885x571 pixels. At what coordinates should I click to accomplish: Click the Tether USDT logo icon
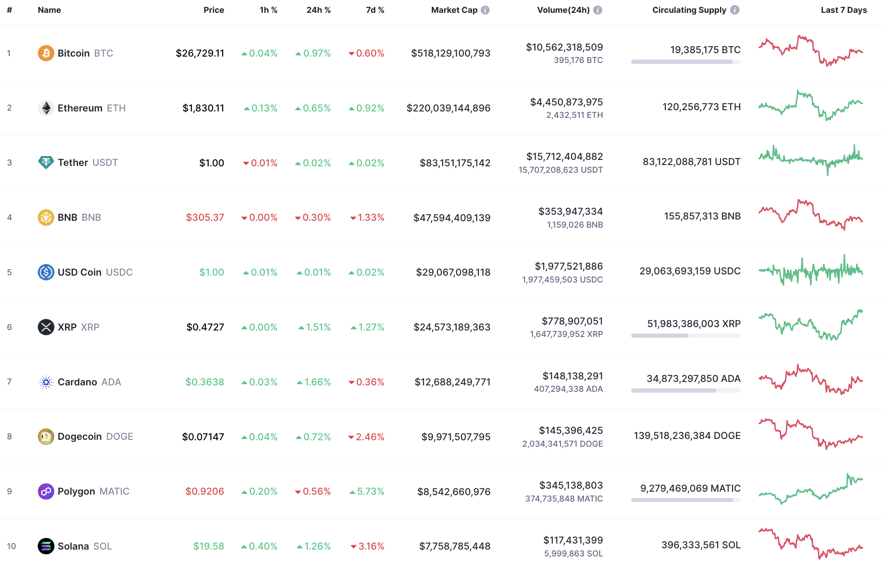pyautogui.click(x=45, y=162)
